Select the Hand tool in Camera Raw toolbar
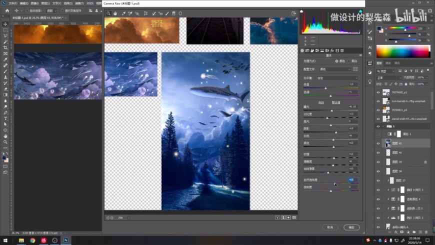Viewport: 435px width, 245px height. tap(115, 13)
